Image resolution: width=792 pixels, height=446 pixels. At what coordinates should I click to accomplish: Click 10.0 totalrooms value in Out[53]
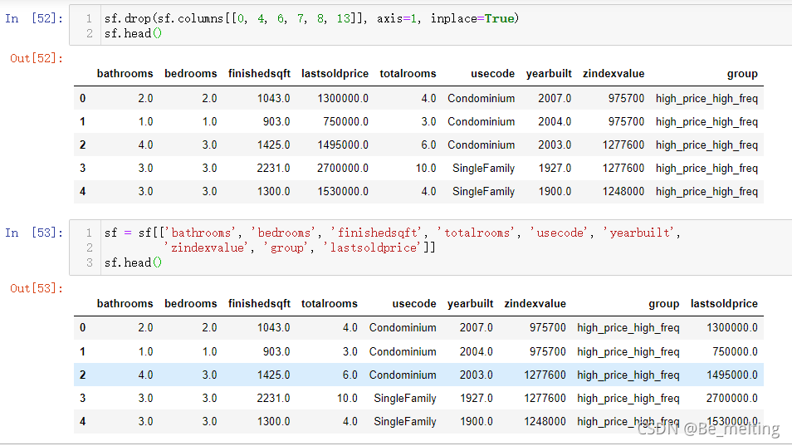(x=348, y=399)
